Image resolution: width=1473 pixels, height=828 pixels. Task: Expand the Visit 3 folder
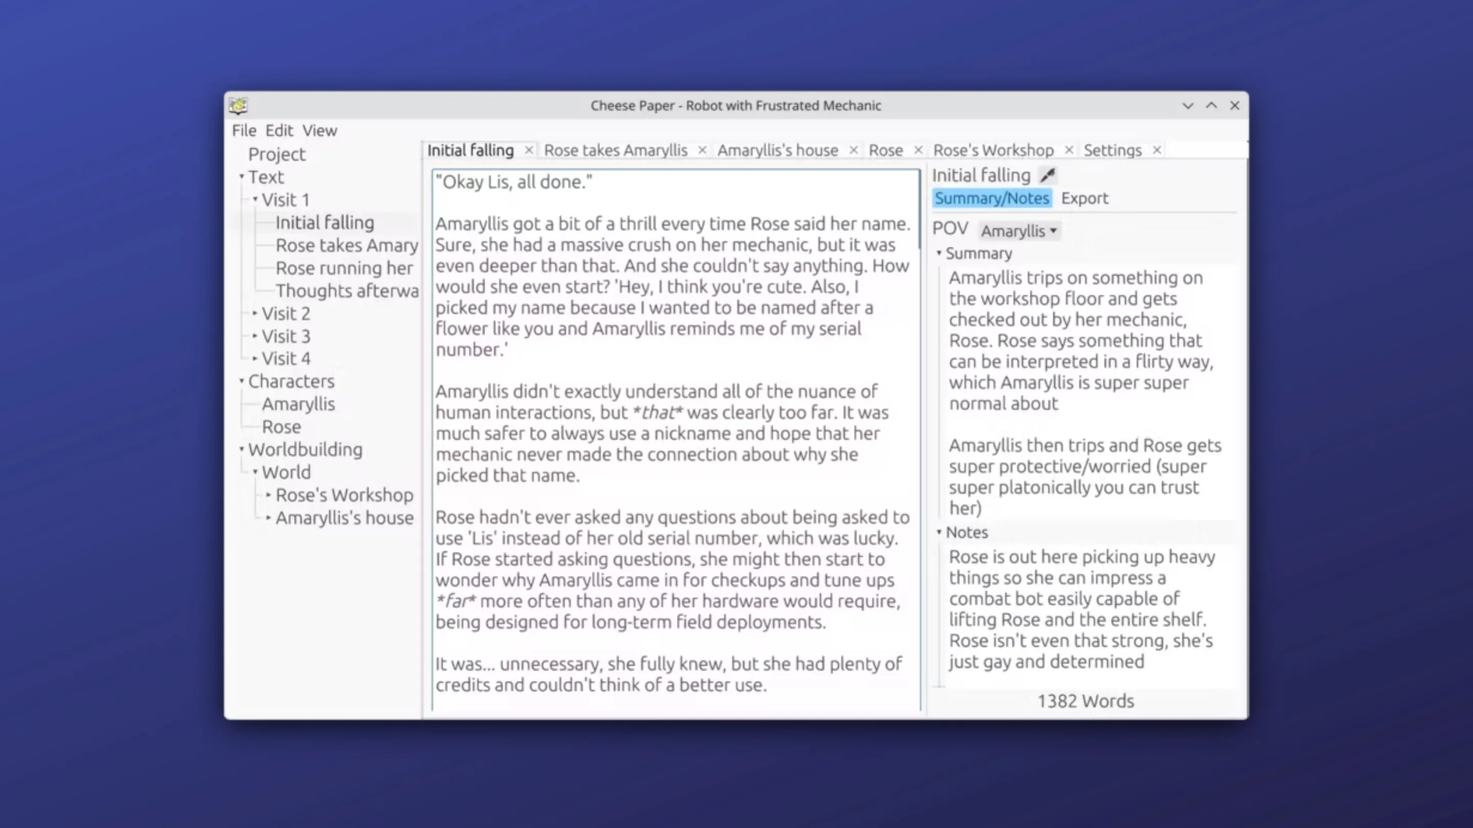coord(255,335)
